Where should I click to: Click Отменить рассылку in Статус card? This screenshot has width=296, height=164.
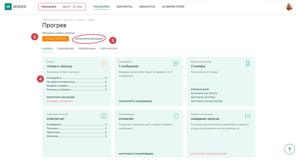tap(60, 101)
